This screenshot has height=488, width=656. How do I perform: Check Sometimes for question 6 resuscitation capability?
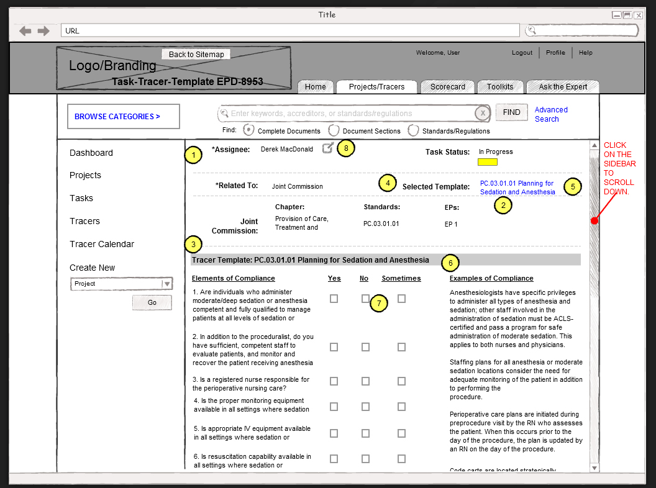pyautogui.click(x=402, y=459)
